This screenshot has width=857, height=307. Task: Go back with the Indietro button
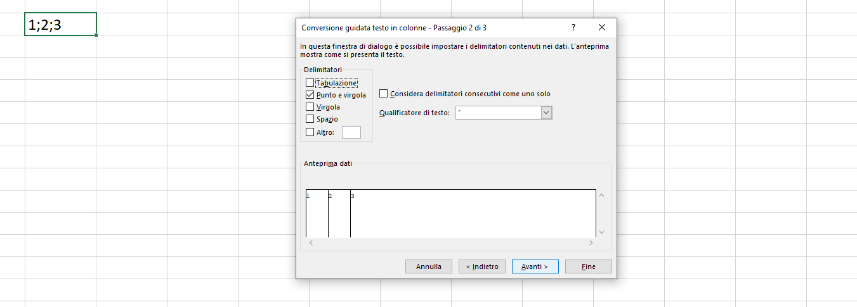pyautogui.click(x=482, y=266)
